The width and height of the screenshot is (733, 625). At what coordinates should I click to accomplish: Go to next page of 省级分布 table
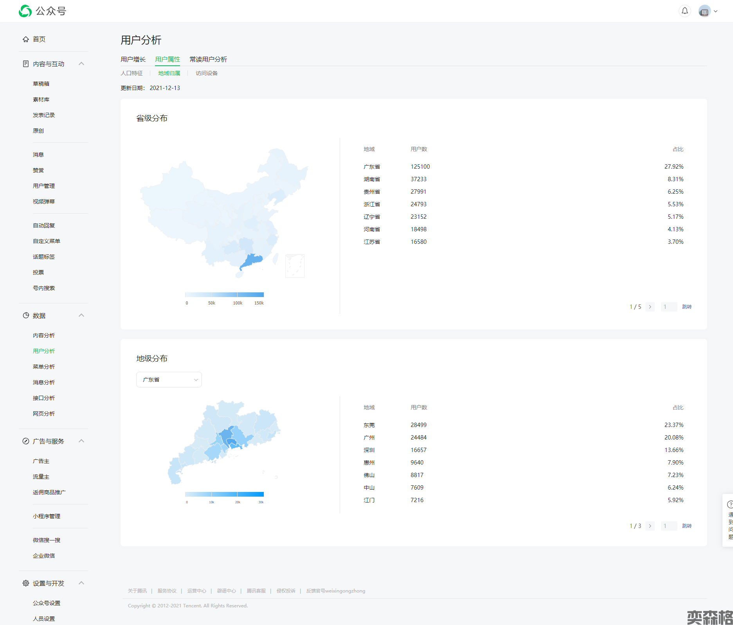point(650,307)
